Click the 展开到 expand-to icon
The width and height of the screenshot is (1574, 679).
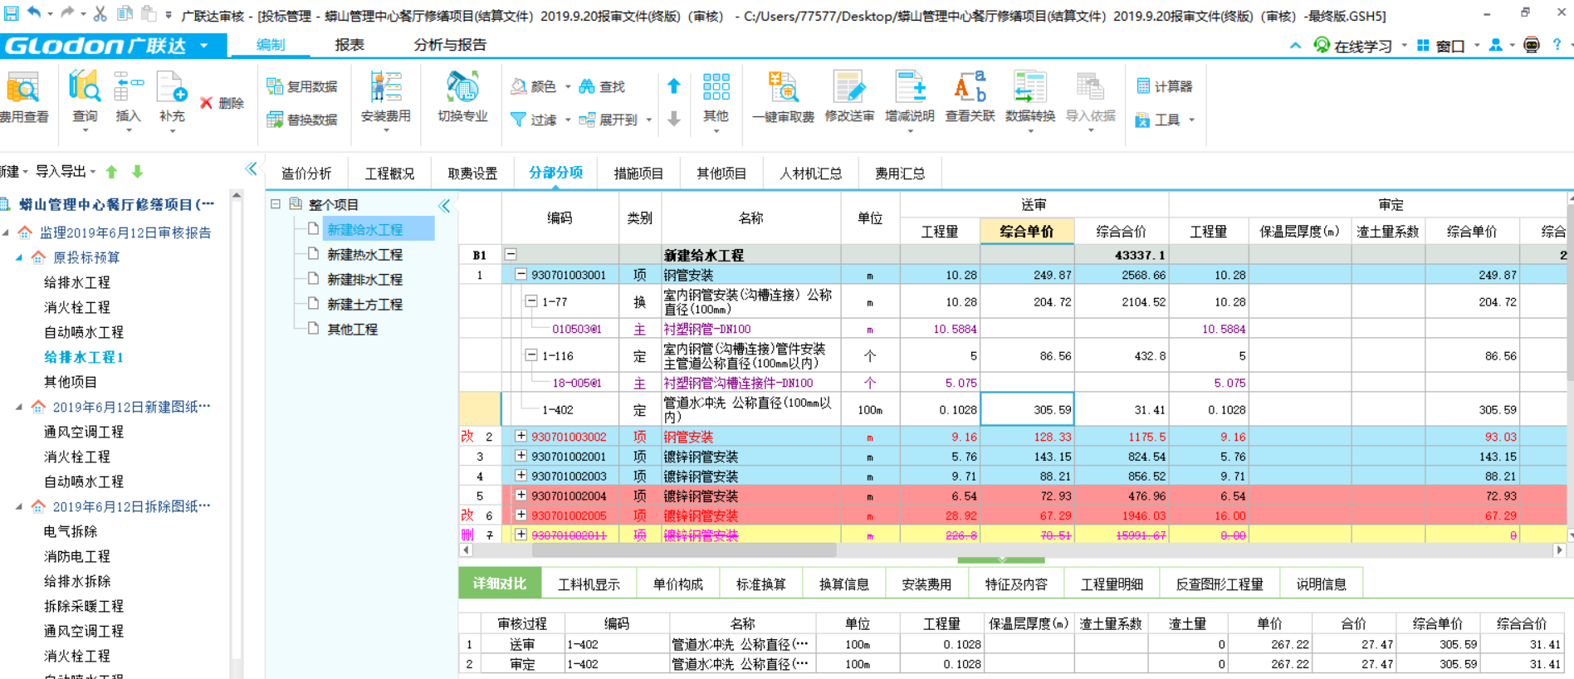pyautogui.click(x=587, y=120)
